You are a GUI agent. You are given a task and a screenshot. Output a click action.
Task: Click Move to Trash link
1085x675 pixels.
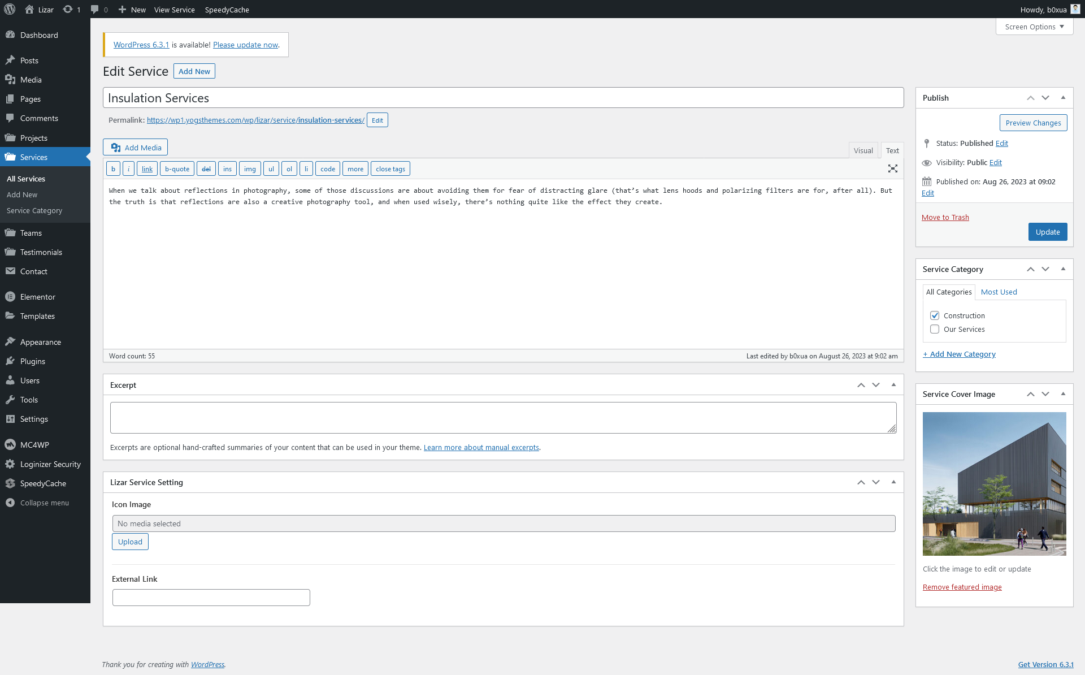[x=945, y=217]
